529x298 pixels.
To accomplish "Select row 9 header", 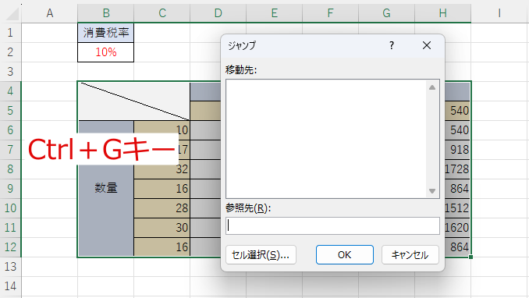I will click(x=10, y=188).
